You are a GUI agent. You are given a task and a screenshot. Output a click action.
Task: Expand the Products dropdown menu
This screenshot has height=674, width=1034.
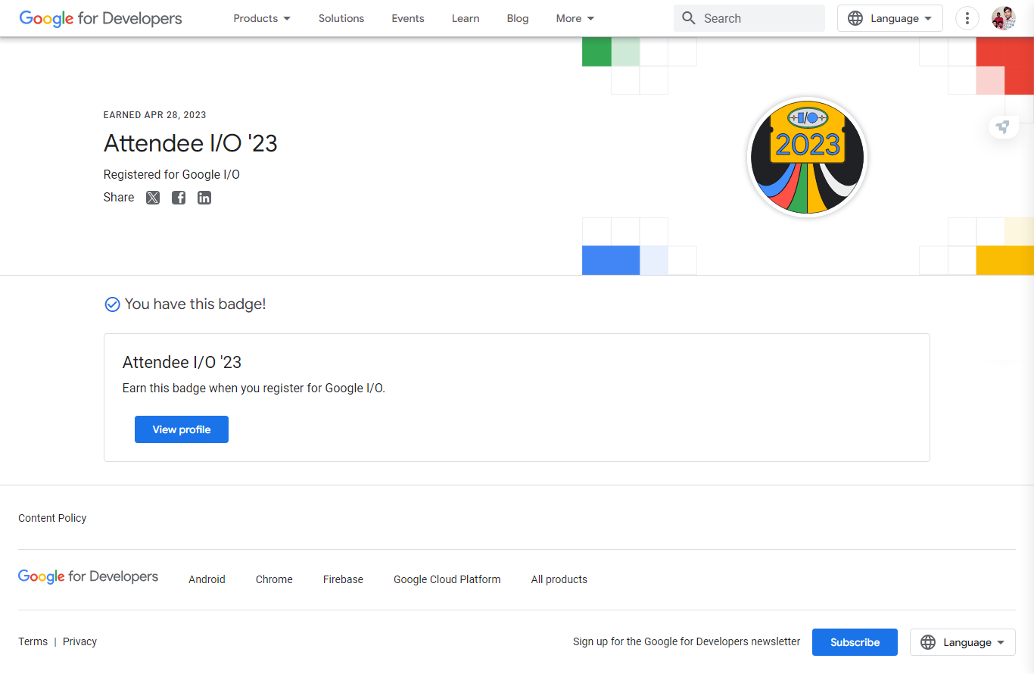(x=262, y=18)
